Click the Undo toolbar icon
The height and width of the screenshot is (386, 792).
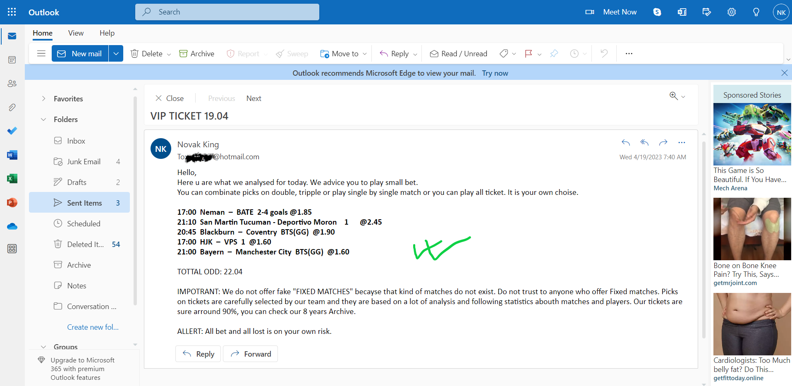click(x=604, y=53)
